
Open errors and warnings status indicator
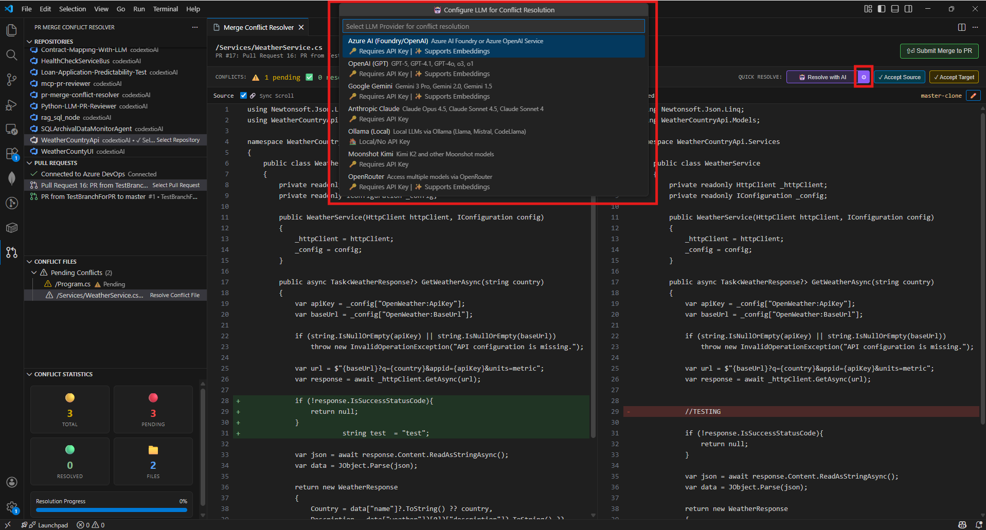(x=91, y=525)
